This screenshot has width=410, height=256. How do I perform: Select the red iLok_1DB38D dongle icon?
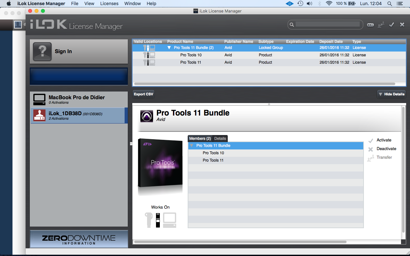[x=39, y=116]
